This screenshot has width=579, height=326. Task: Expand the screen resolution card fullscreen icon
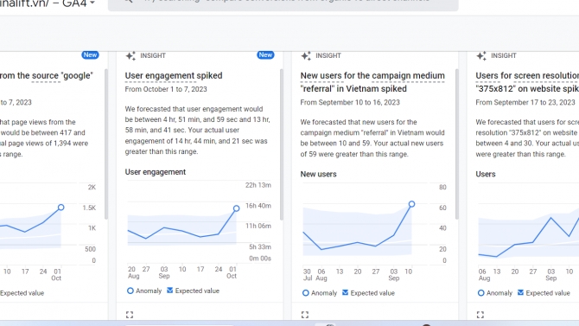(480, 315)
